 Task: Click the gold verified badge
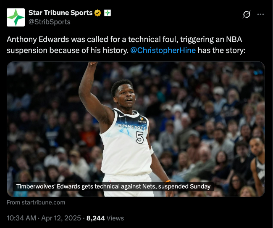coord(98,13)
